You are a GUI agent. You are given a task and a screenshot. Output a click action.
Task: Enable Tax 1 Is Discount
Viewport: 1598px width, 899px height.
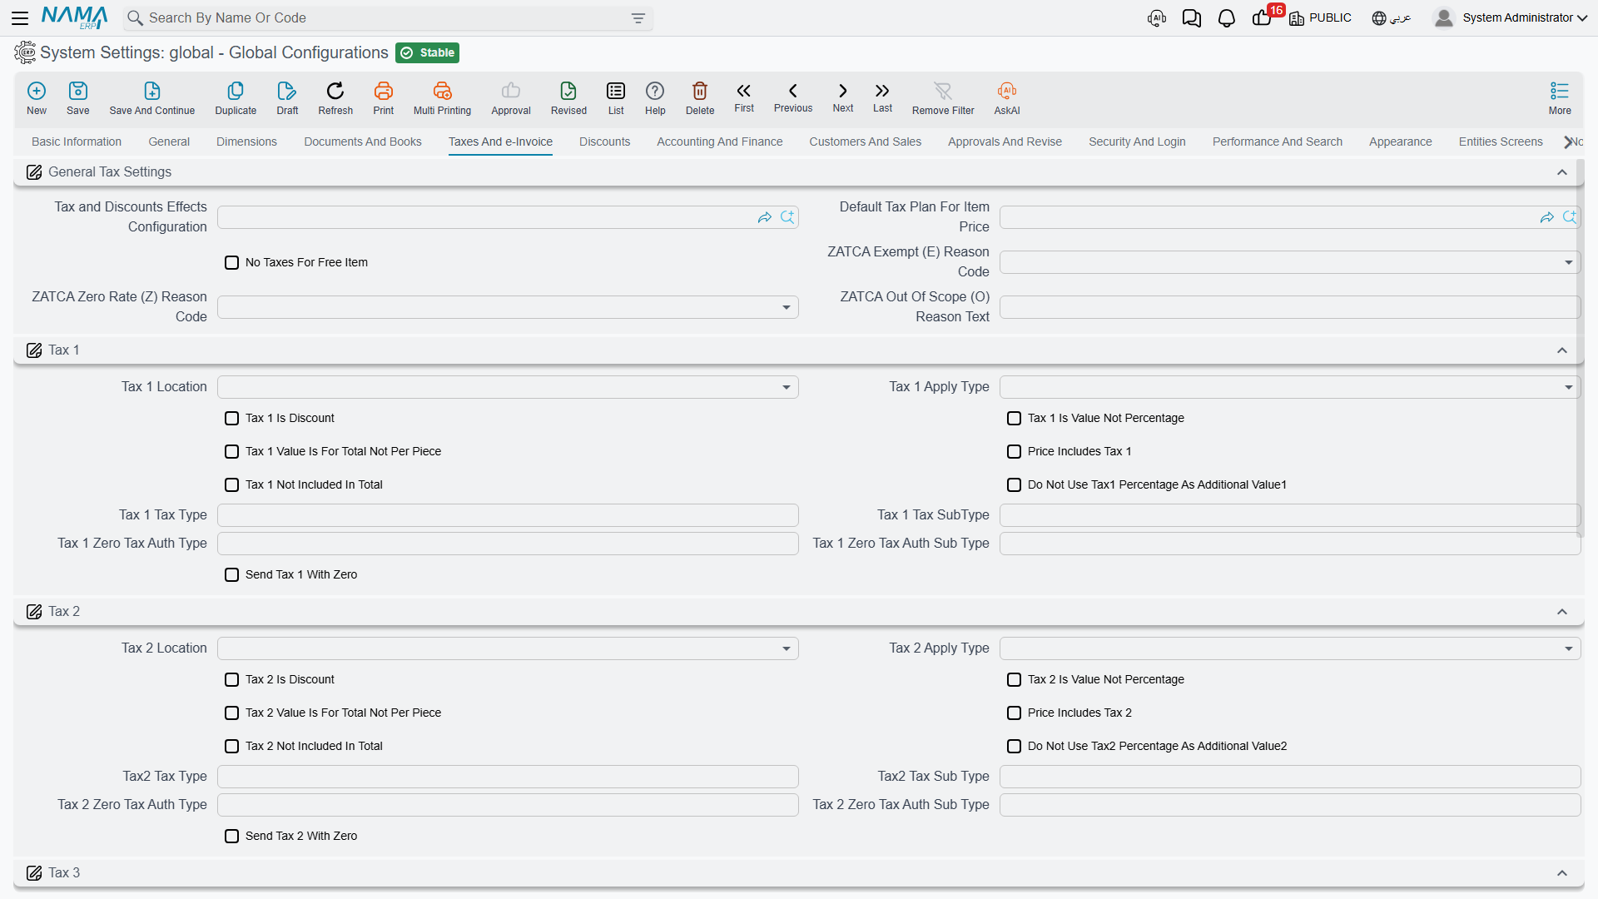click(232, 419)
